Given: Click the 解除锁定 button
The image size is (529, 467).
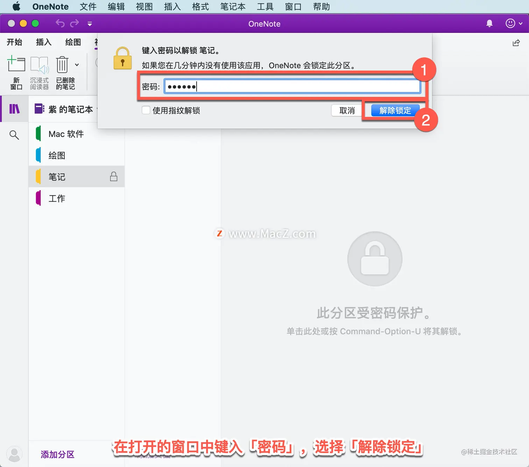Looking at the screenshot, I should 395,110.
